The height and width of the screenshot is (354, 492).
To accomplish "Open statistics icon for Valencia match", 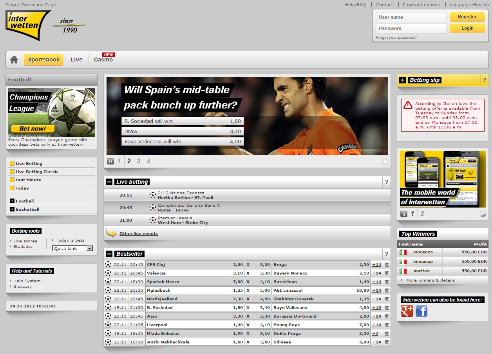I will (x=387, y=273).
